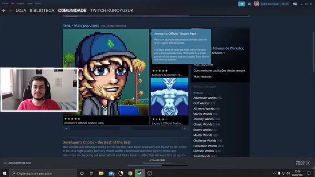Switch to Big Picture mode icon
The image size is (315, 177).
(x=295, y=4)
